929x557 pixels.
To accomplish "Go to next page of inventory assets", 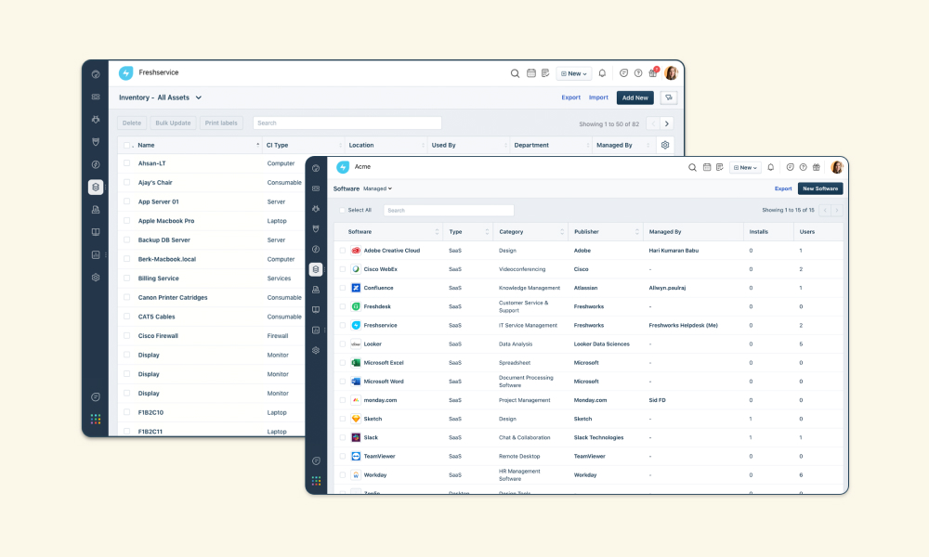I will 666,123.
